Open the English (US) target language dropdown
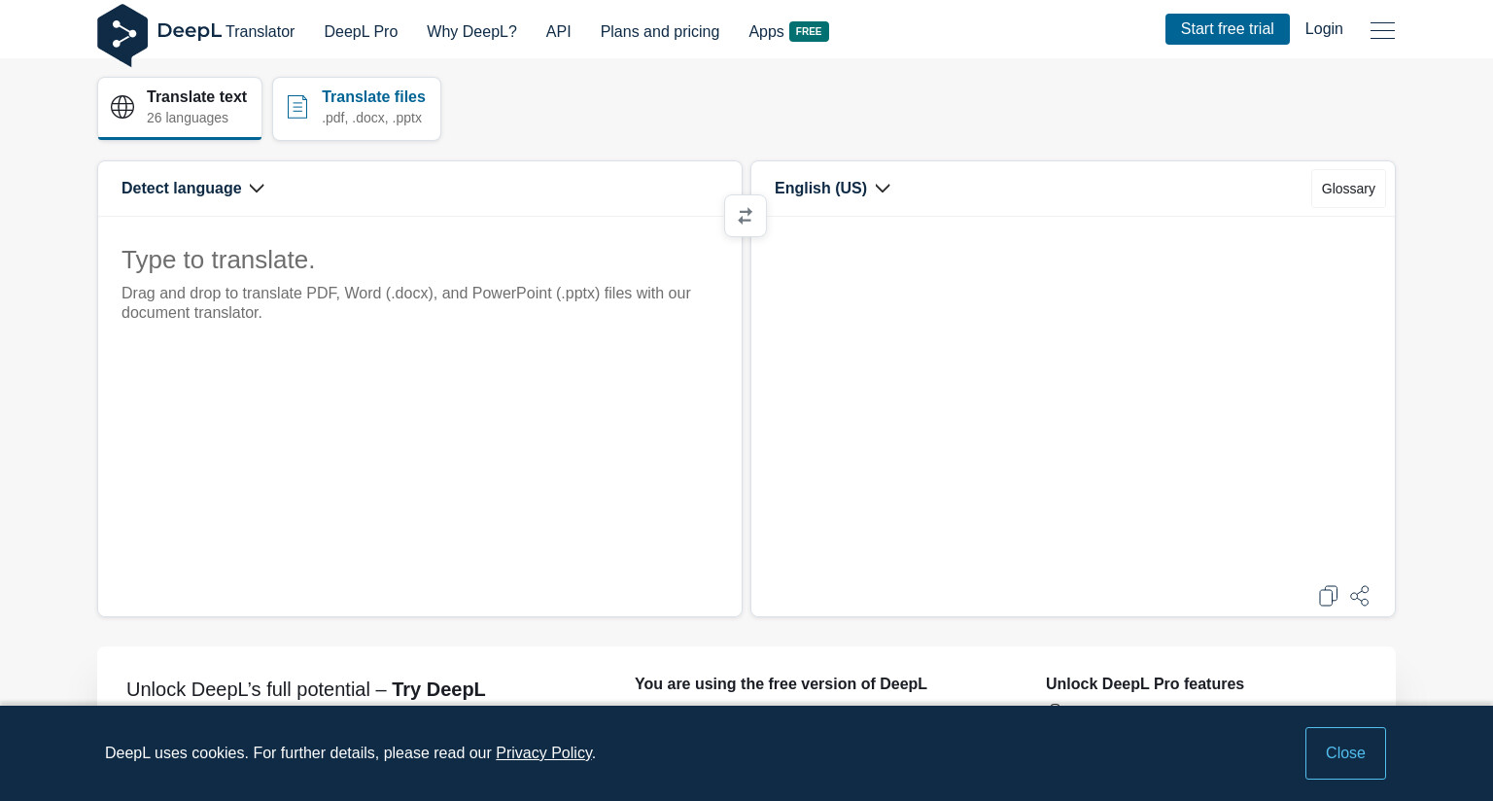Viewport: 1493px width, 801px height. (832, 189)
